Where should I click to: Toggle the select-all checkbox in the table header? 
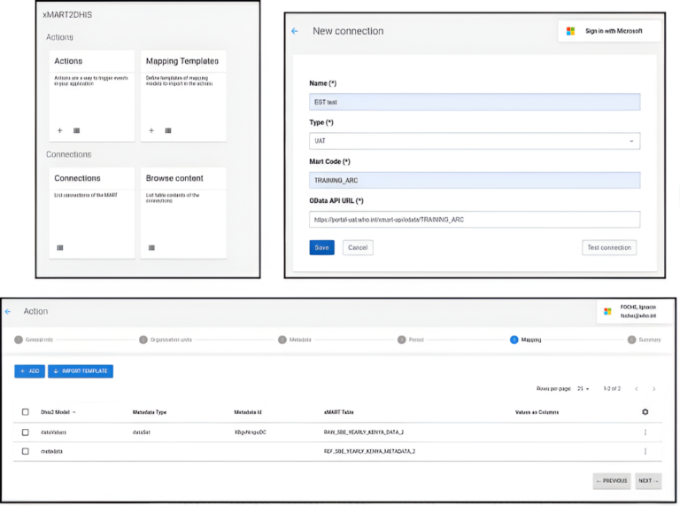[25, 412]
